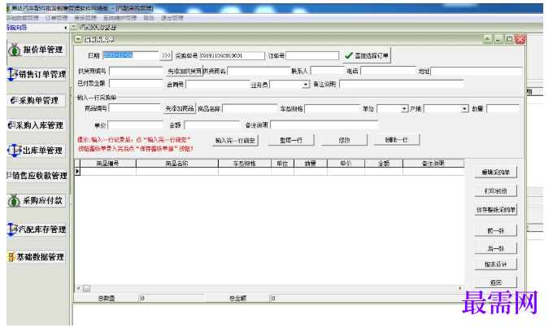Image resolution: width=553 pixels, height=328 pixels.
Task: Click the 数量 input field
Action: click(503, 109)
